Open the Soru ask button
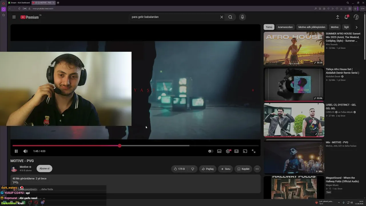This screenshot has height=206, width=366. point(225,169)
